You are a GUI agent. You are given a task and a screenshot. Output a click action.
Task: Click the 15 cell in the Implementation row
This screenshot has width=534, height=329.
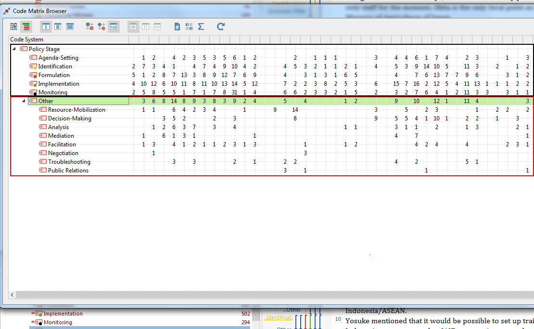pos(396,84)
